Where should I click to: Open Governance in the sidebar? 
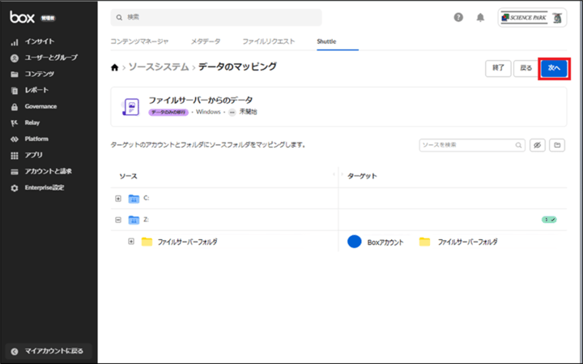[40, 106]
